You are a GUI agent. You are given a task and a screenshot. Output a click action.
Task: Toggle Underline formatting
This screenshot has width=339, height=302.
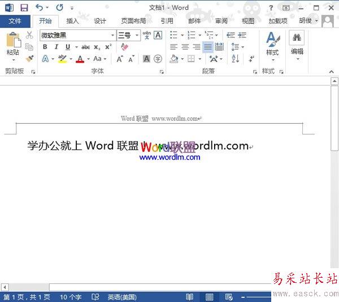[x=68, y=47]
